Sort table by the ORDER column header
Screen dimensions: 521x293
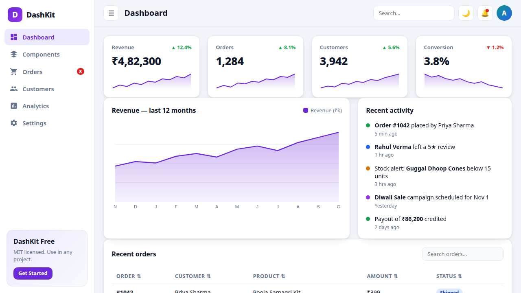point(129,276)
